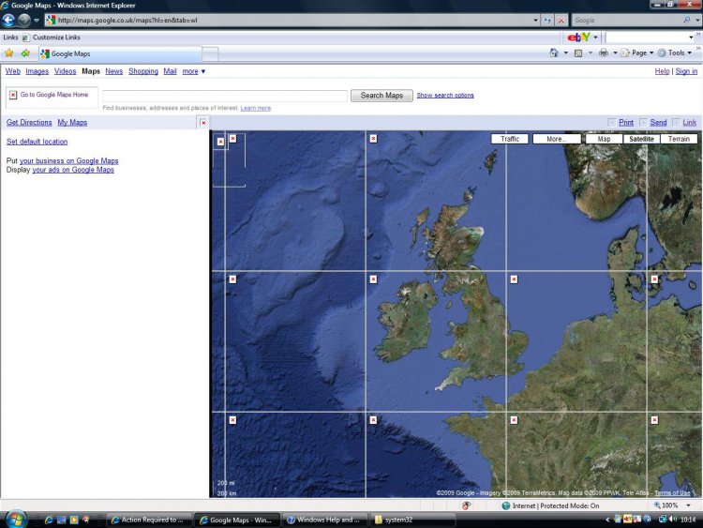Viewport: 703px width, 528px height.
Task: Click the Google Maps search text field
Action: click(225, 96)
